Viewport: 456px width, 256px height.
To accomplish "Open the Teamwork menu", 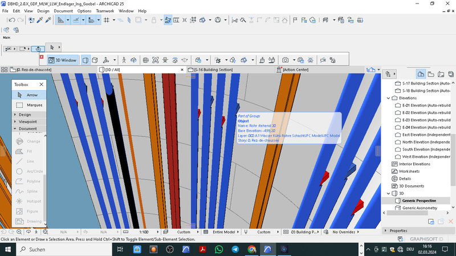I will tap(105, 11).
